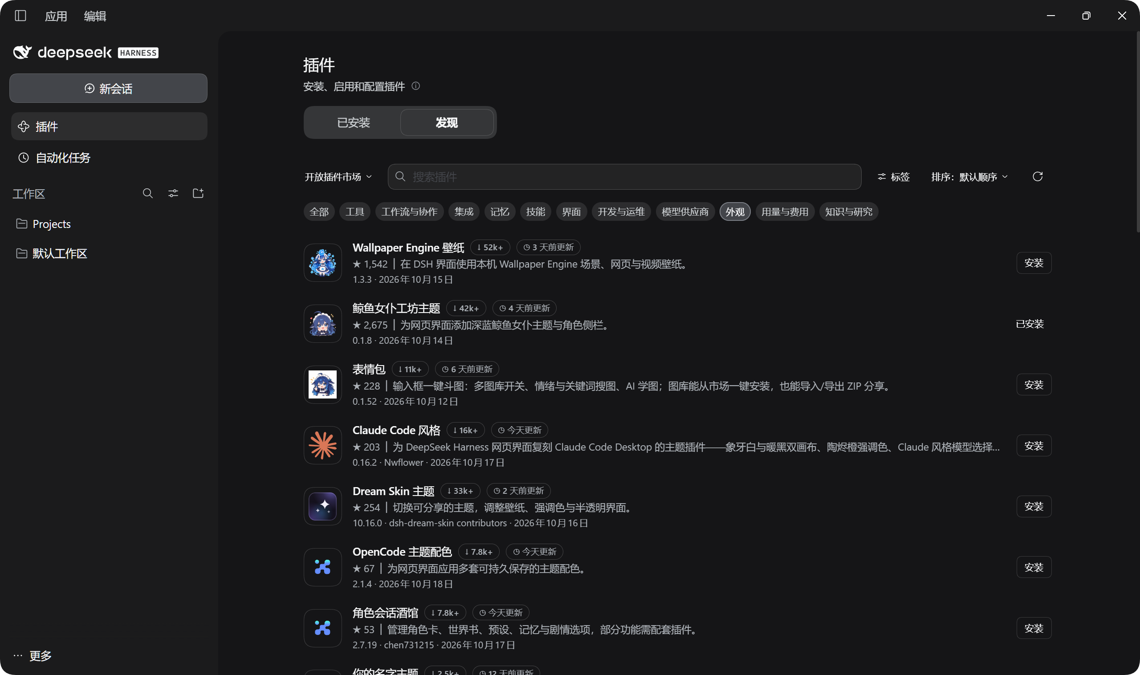Click the info icon beside 安装、启用和配置插件
The width and height of the screenshot is (1140, 675).
tap(415, 86)
